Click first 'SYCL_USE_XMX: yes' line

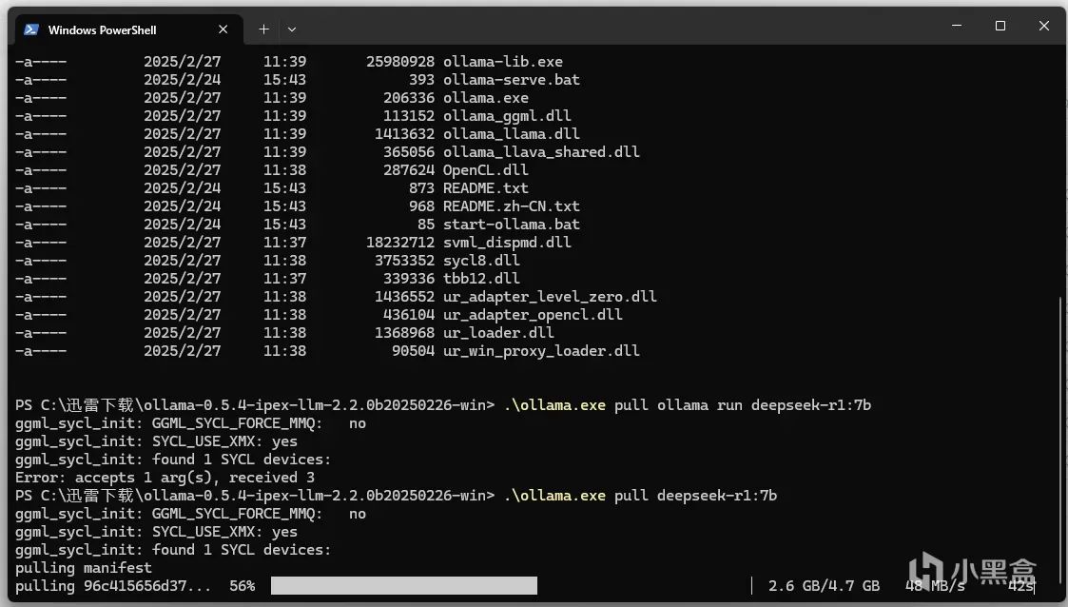[156, 441]
